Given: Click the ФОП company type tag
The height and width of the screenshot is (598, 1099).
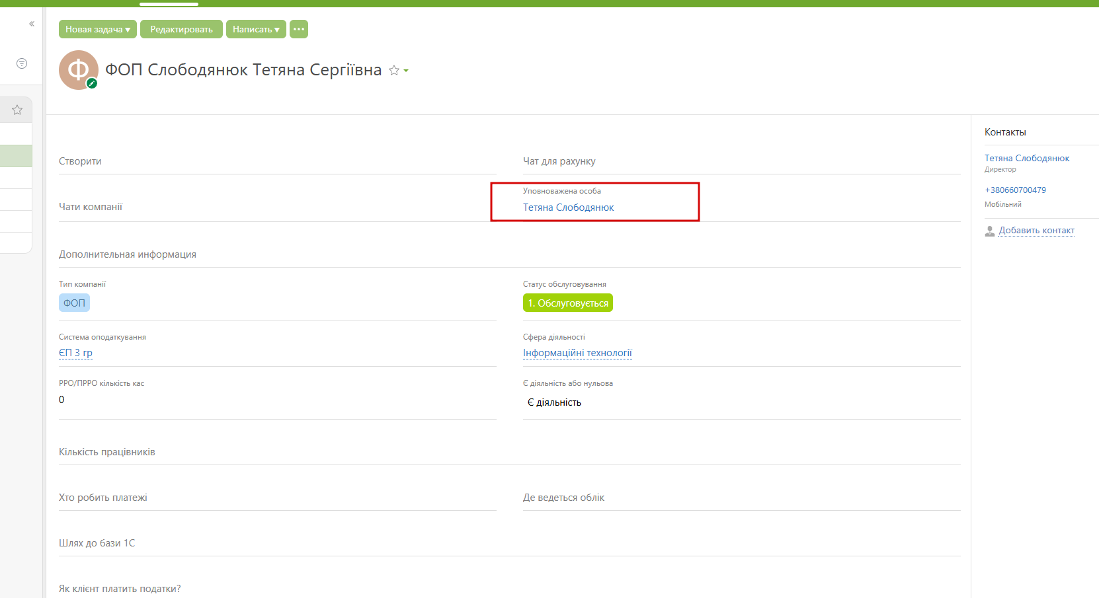Looking at the screenshot, I should pos(74,303).
